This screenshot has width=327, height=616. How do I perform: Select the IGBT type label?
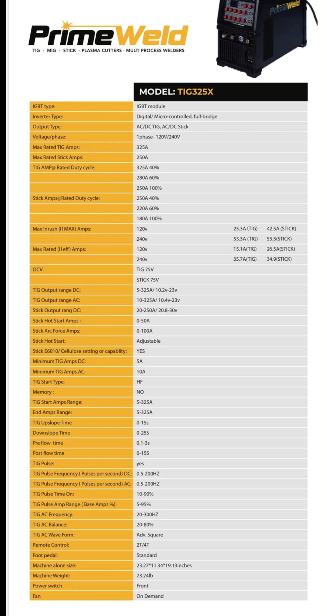(44, 106)
